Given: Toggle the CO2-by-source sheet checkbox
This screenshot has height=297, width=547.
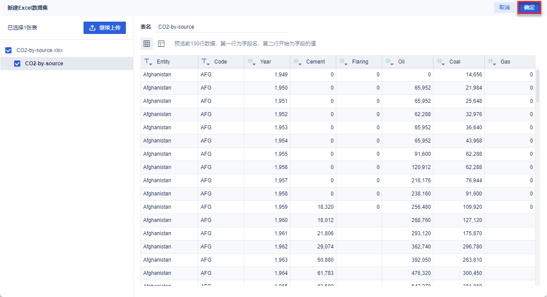Looking at the screenshot, I should coord(17,64).
